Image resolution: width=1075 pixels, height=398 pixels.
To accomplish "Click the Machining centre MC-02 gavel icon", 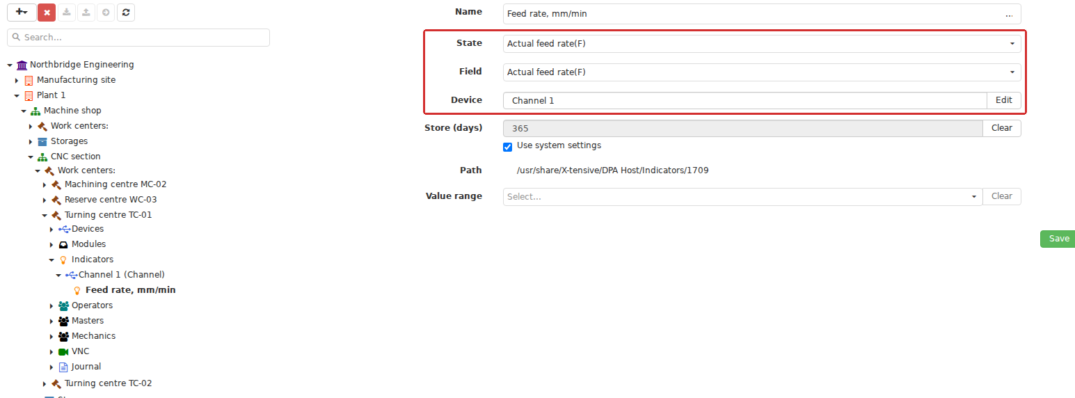I will [x=56, y=184].
